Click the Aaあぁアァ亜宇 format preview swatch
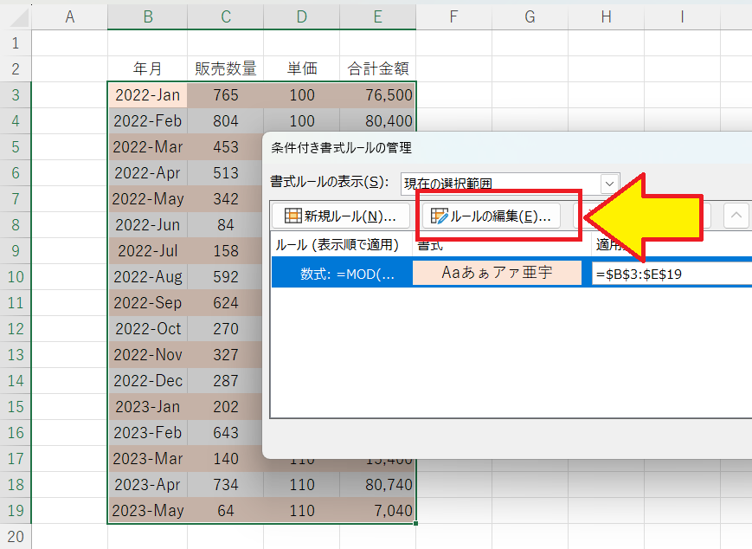This screenshot has height=549, width=752. [497, 273]
